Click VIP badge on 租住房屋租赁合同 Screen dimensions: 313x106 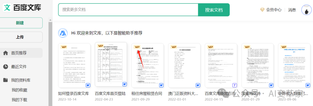(137, 47)
